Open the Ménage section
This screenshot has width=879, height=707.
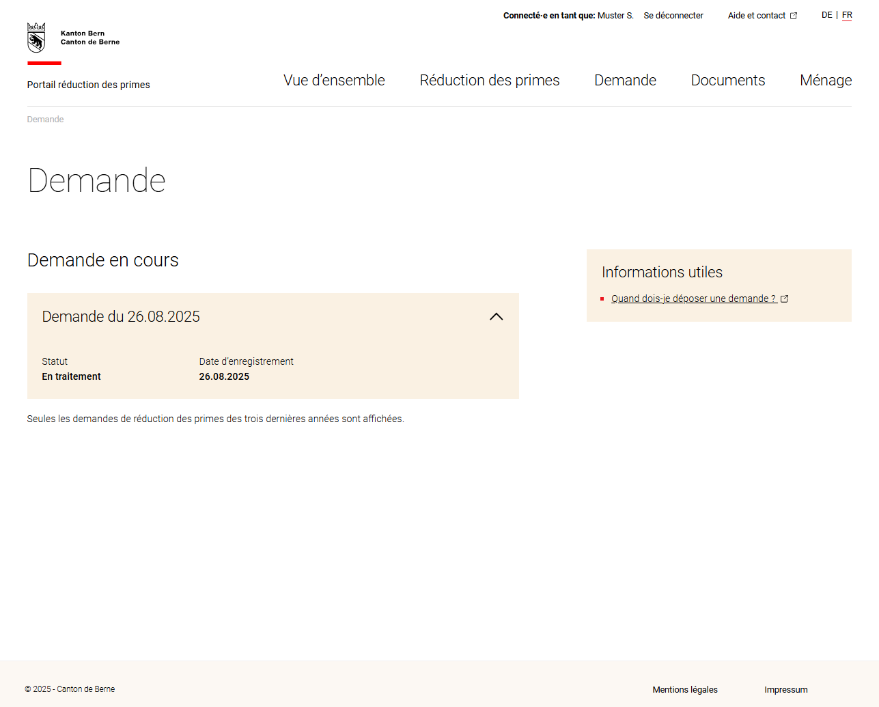click(x=826, y=80)
